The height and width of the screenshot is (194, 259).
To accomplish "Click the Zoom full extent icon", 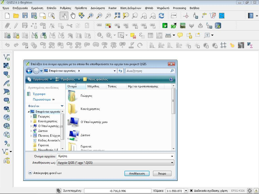I will (x=117, y=16).
